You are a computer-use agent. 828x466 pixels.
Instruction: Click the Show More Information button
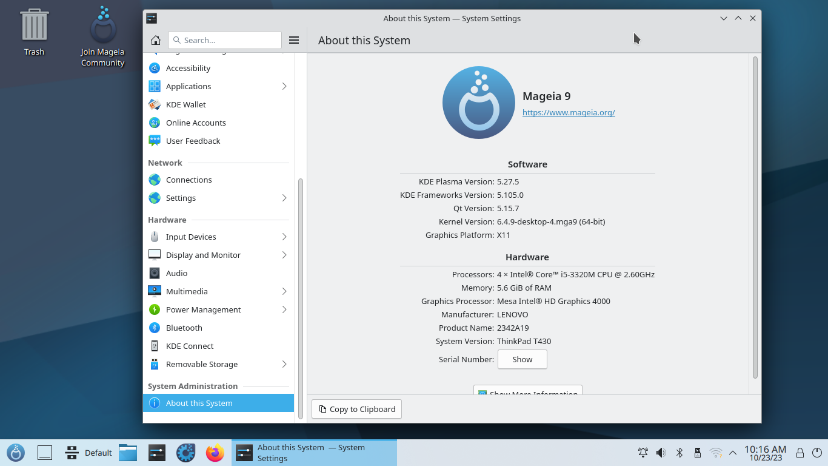[x=528, y=390]
